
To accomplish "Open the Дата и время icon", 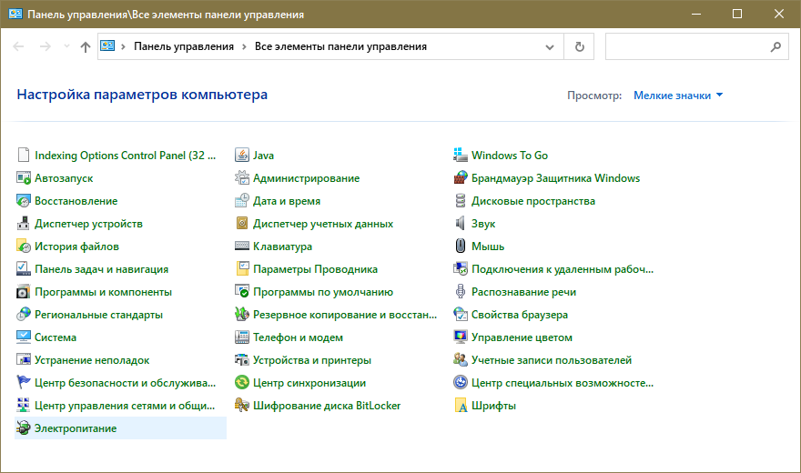I will tap(242, 201).
